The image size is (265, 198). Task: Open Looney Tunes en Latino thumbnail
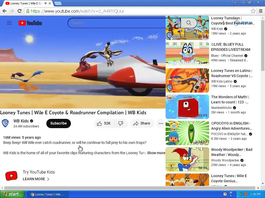coord(187,80)
